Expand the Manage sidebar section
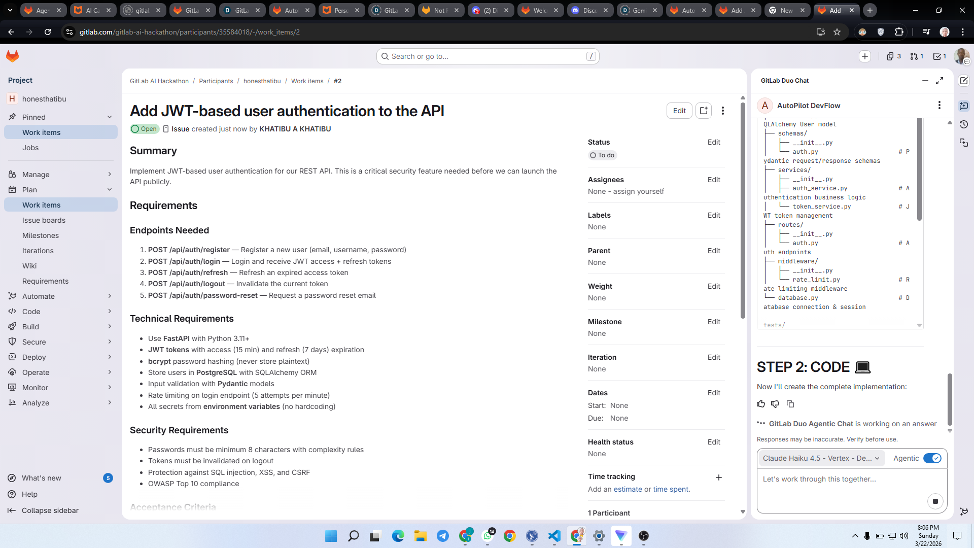974x548 pixels. (61, 175)
